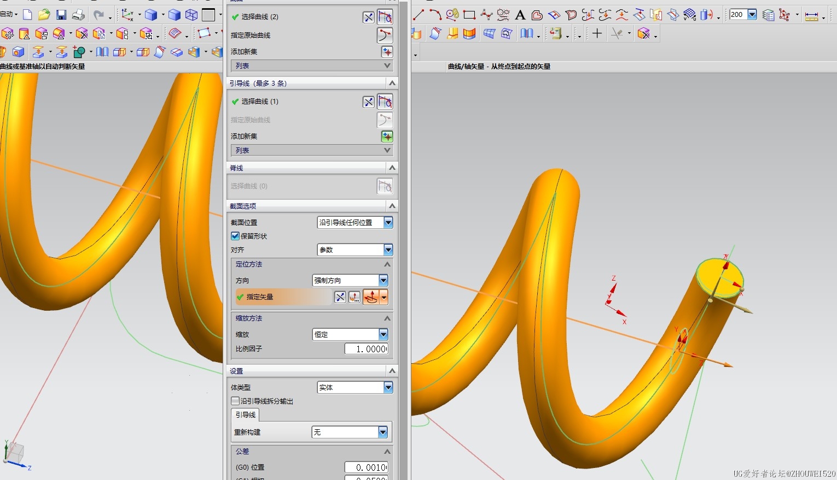Open the Measure distance ruler icon
837x480 pixels.
tap(812, 16)
